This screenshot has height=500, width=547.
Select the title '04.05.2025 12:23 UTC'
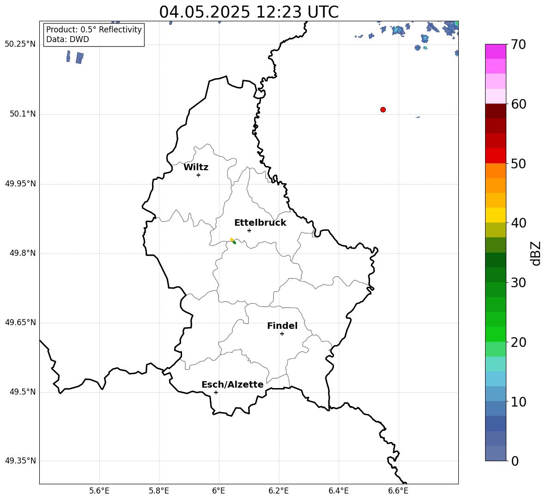click(249, 12)
